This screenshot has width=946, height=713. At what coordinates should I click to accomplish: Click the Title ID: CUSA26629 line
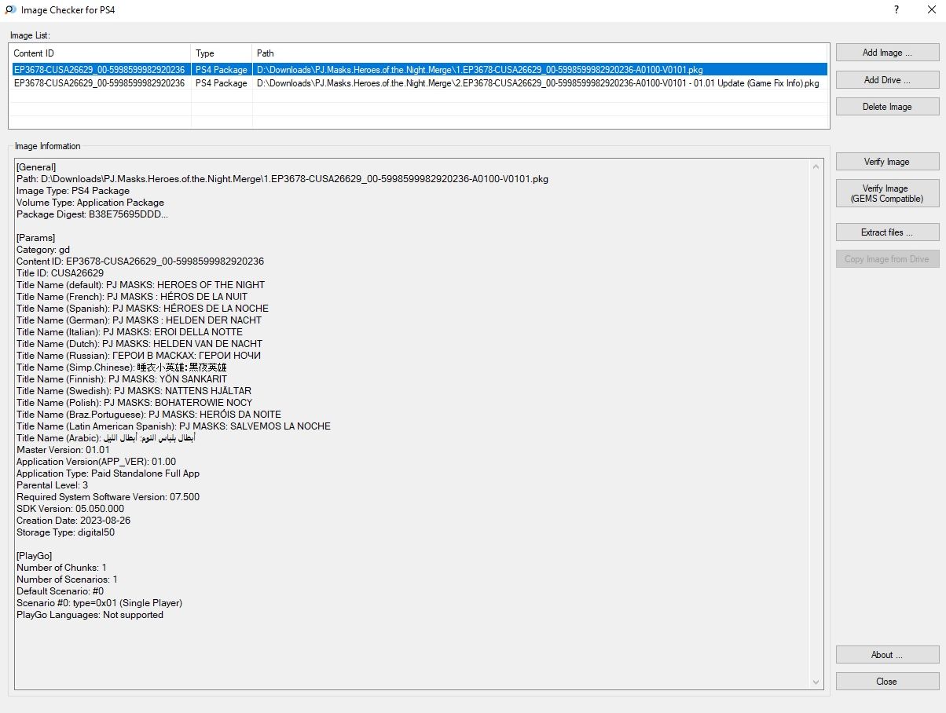coord(60,273)
